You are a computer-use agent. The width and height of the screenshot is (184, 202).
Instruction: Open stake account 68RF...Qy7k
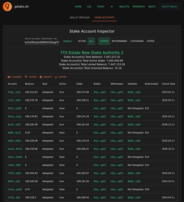(14, 133)
